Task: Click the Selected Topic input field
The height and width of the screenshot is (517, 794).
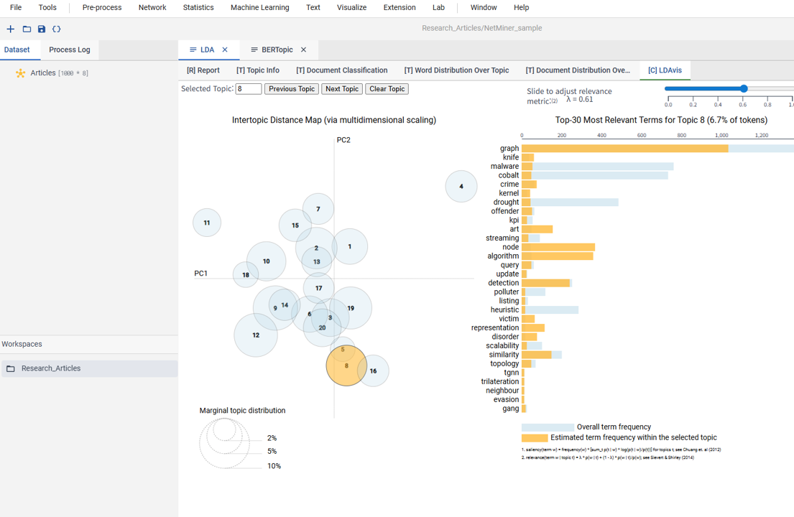Action: pyautogui.click(x=249, y=88)
